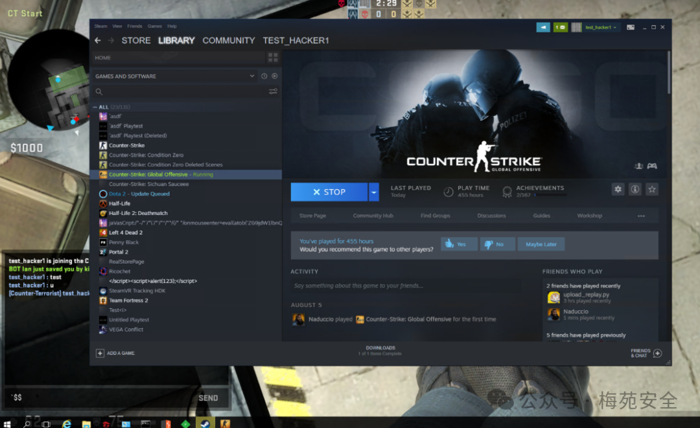Open game settings gear icon
700x428 pixels.
(x=618, y=190)
